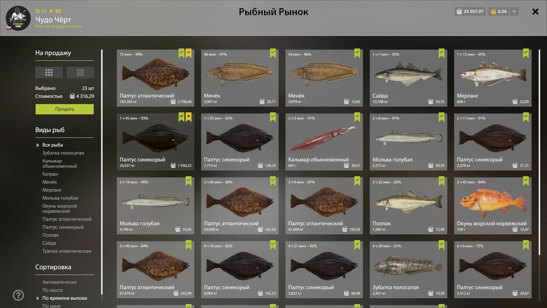The image size is (547, 308).
Task: Toggle the selection mark on Окунь морской норвежский
Action: click(x=526, y=181)
